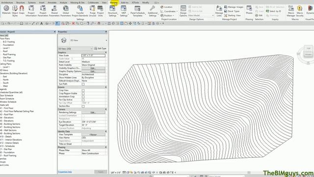Click the Location tool
Screen dimensions: 314x177
pos(166,7)
